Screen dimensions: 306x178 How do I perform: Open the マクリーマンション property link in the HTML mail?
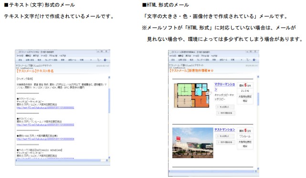click(x=224, y=87)
